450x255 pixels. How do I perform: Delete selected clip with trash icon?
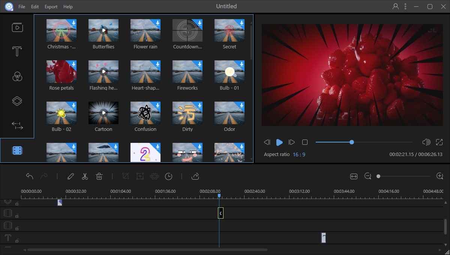[99, 176]
